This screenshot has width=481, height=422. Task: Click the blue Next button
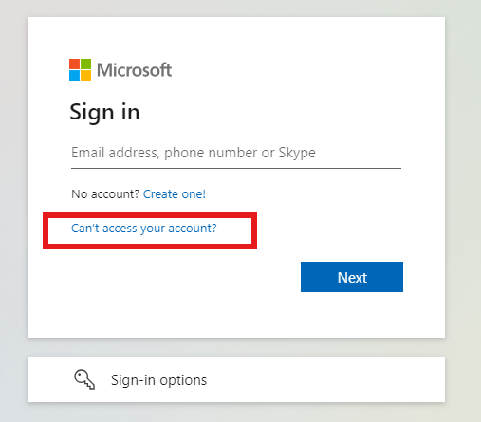352,277
